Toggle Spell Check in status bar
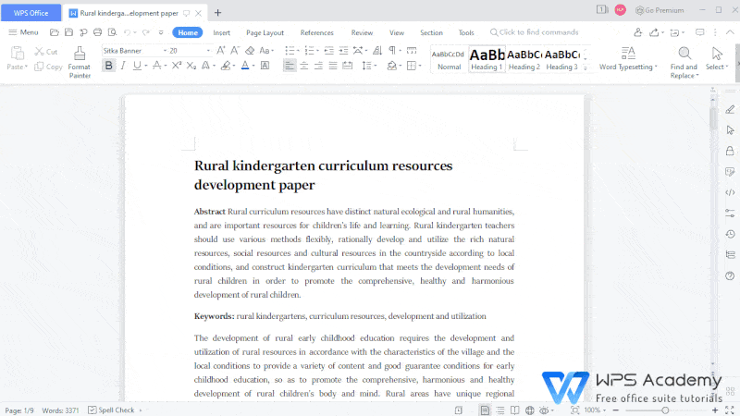The height and width of the screenshot is (416, 740). (x=112, y=410)
